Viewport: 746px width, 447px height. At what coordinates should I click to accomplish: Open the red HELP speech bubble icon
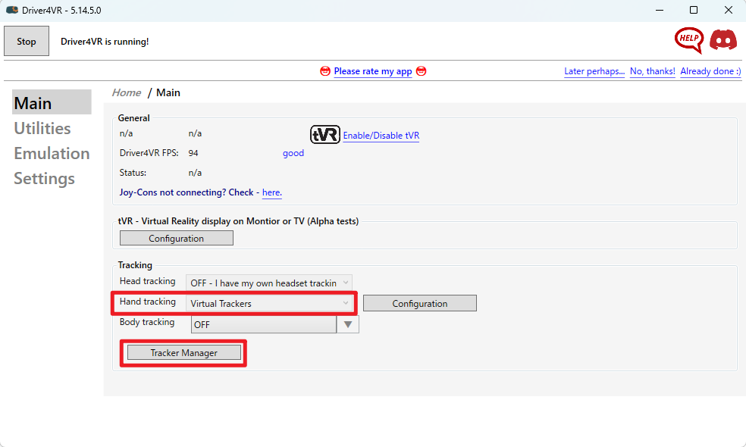[x=689, y=40]
